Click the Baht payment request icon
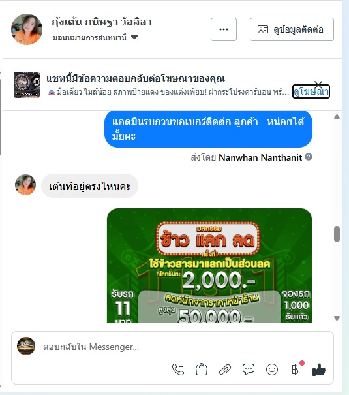The width and height of the screenshot is (349, 395). [295, 370]
